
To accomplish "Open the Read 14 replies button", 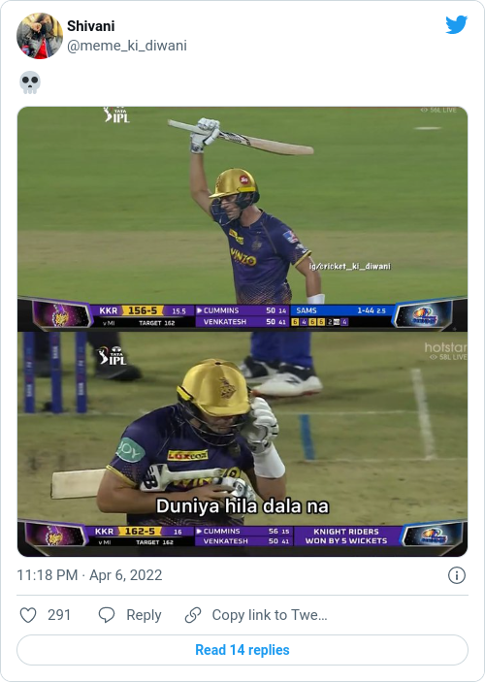I will pos(242,650).
